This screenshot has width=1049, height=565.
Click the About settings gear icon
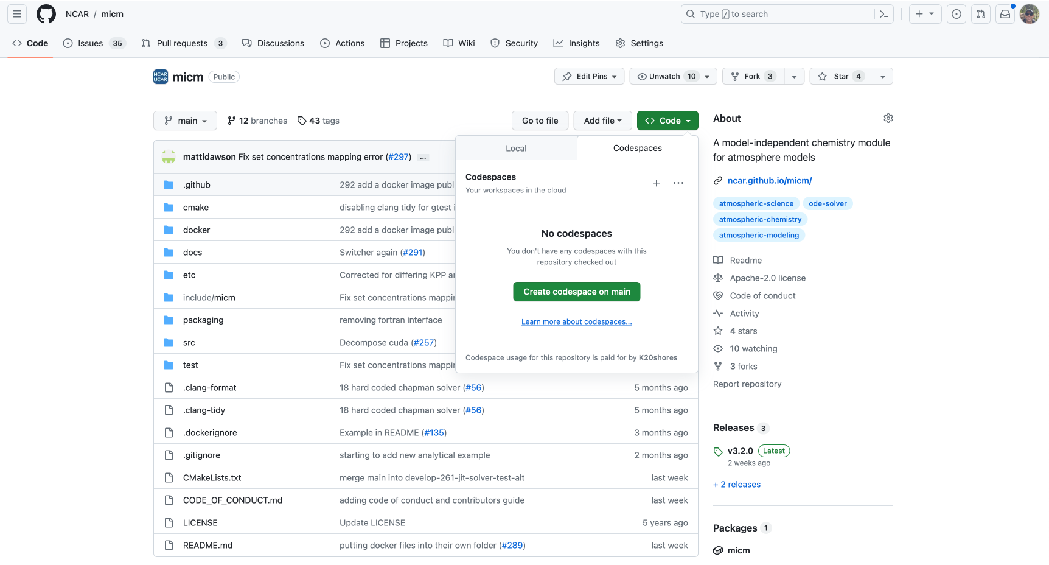888,118
